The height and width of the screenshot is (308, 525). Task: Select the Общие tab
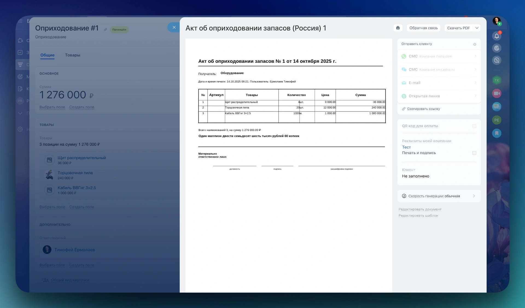coord(47,55)
